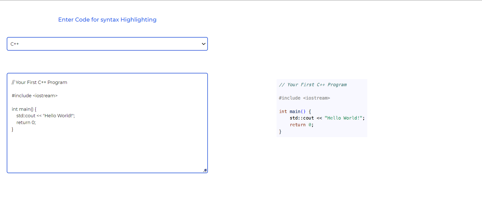
Task: Click the closing brace in the input textarea
Action: point(12,129)
